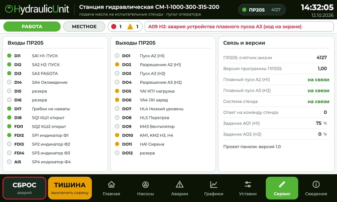Click DO11 indicator НА1 Сирена

[117, 144]
